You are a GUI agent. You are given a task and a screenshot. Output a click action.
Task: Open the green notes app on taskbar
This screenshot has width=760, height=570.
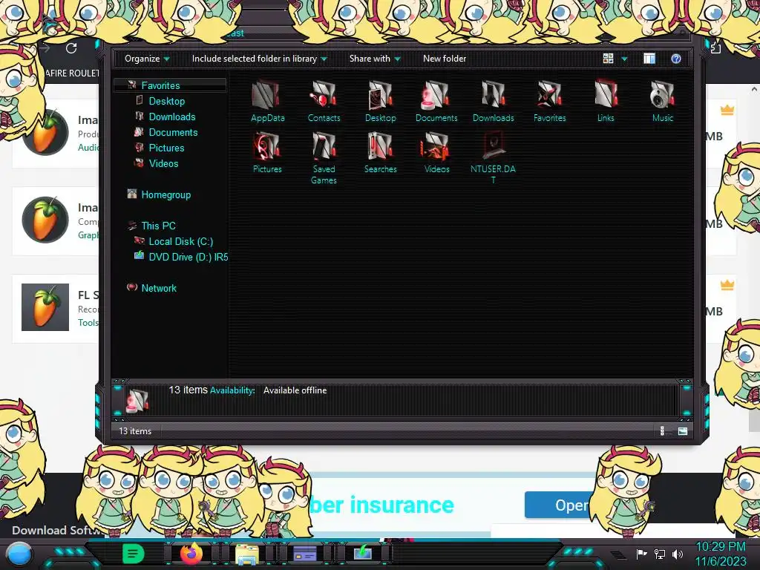(x=134, y=554)
